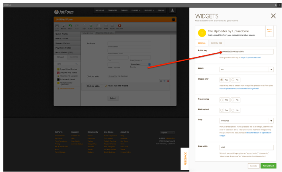
Task: Bookmark page with star icon
Action: pos(276,5)
